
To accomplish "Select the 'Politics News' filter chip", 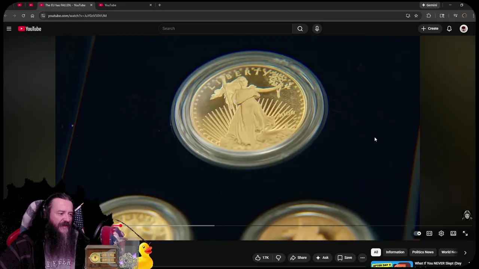I will [x=423, y=252].
